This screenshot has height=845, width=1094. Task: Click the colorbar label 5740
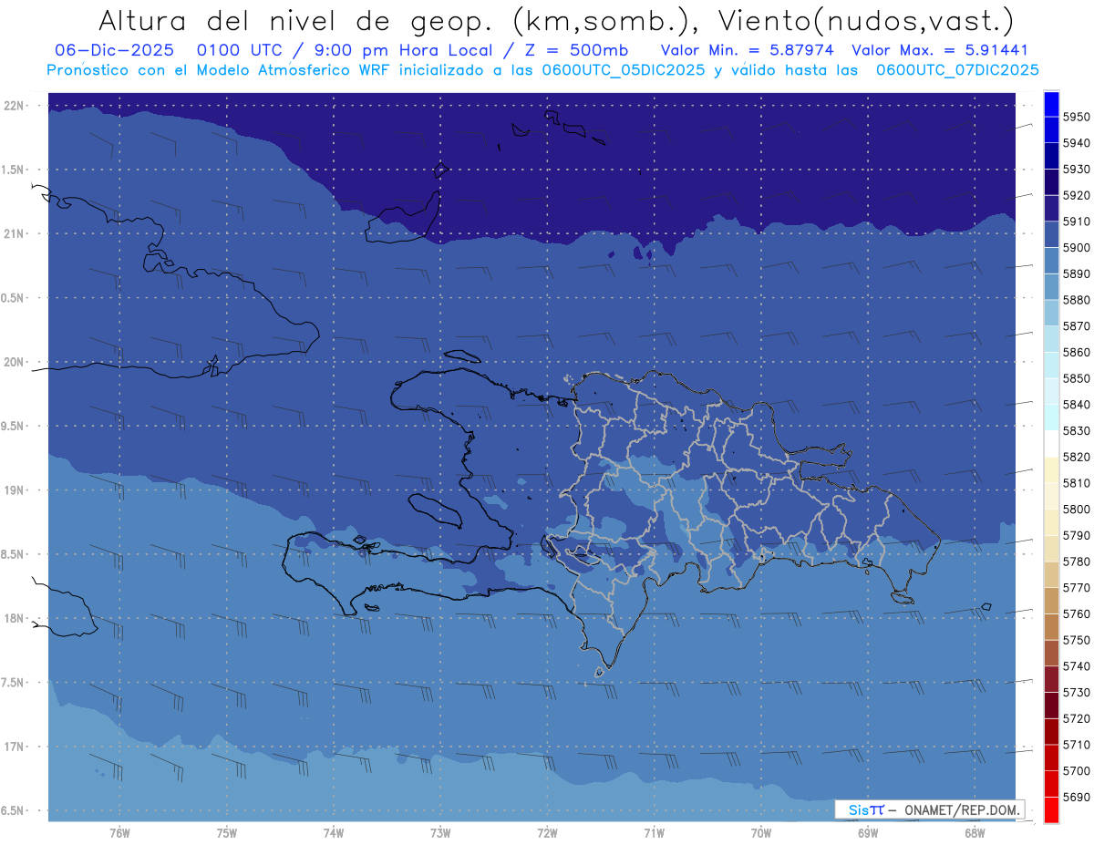pos(1077,666)
